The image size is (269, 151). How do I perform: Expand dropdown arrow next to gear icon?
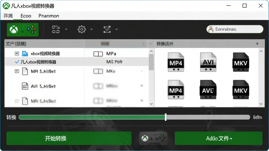click(92, 29)
